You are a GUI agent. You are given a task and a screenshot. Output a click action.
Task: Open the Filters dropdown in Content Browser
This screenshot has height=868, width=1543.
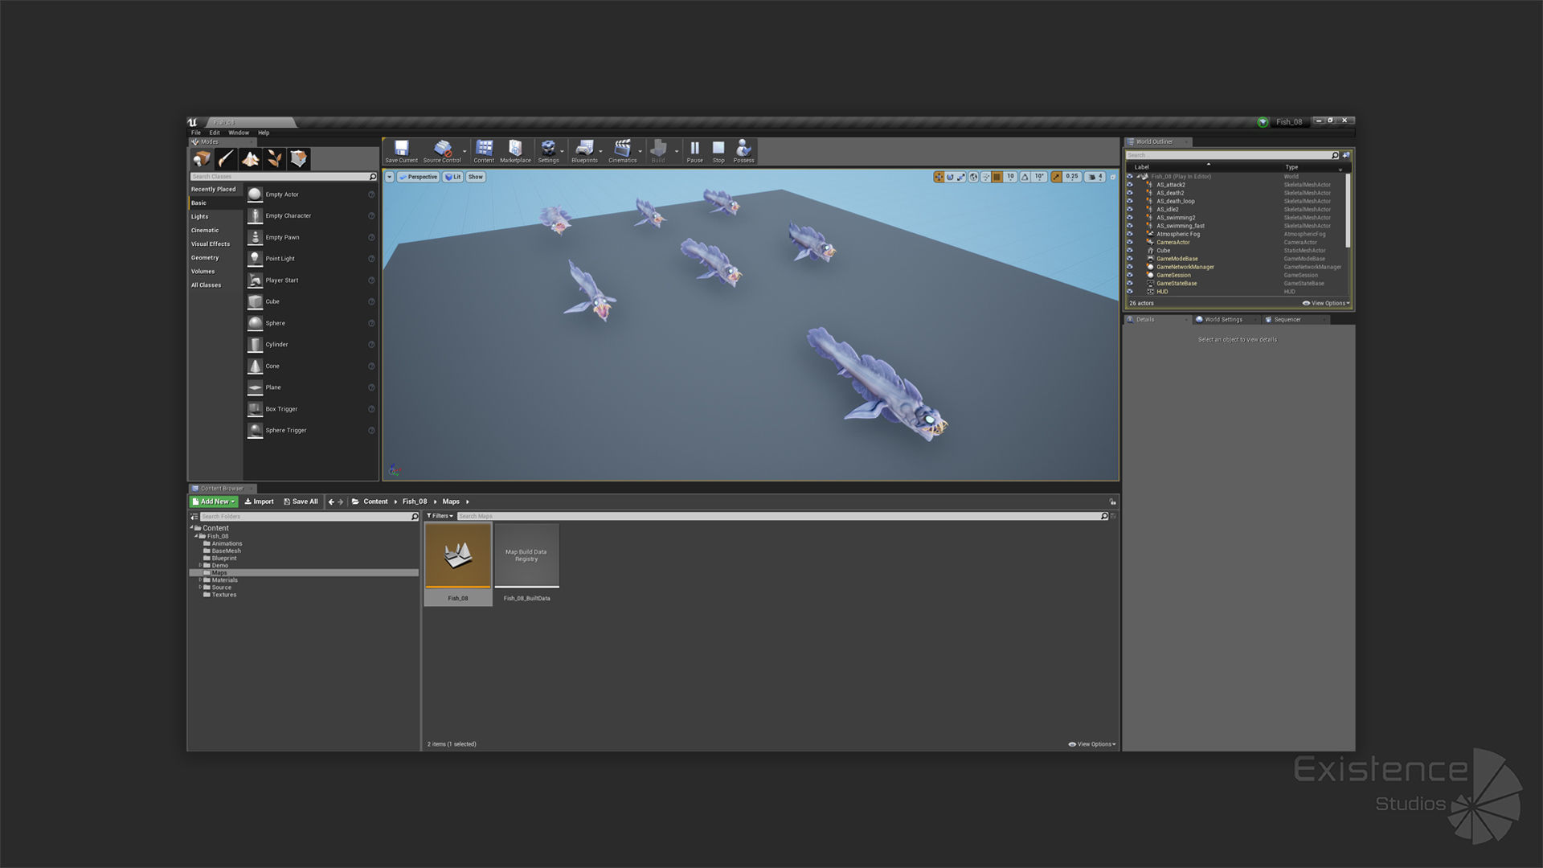440,516
